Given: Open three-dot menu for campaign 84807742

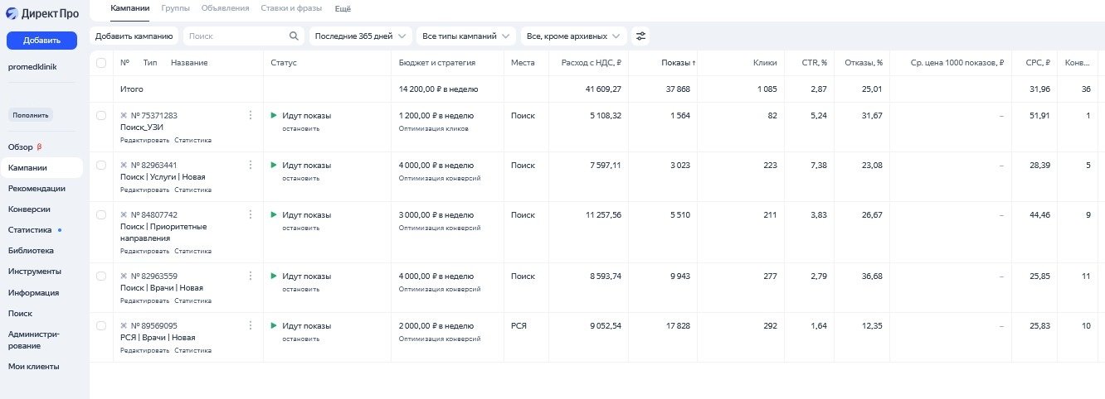Looking at the screenshot, I should click(251, 215).
